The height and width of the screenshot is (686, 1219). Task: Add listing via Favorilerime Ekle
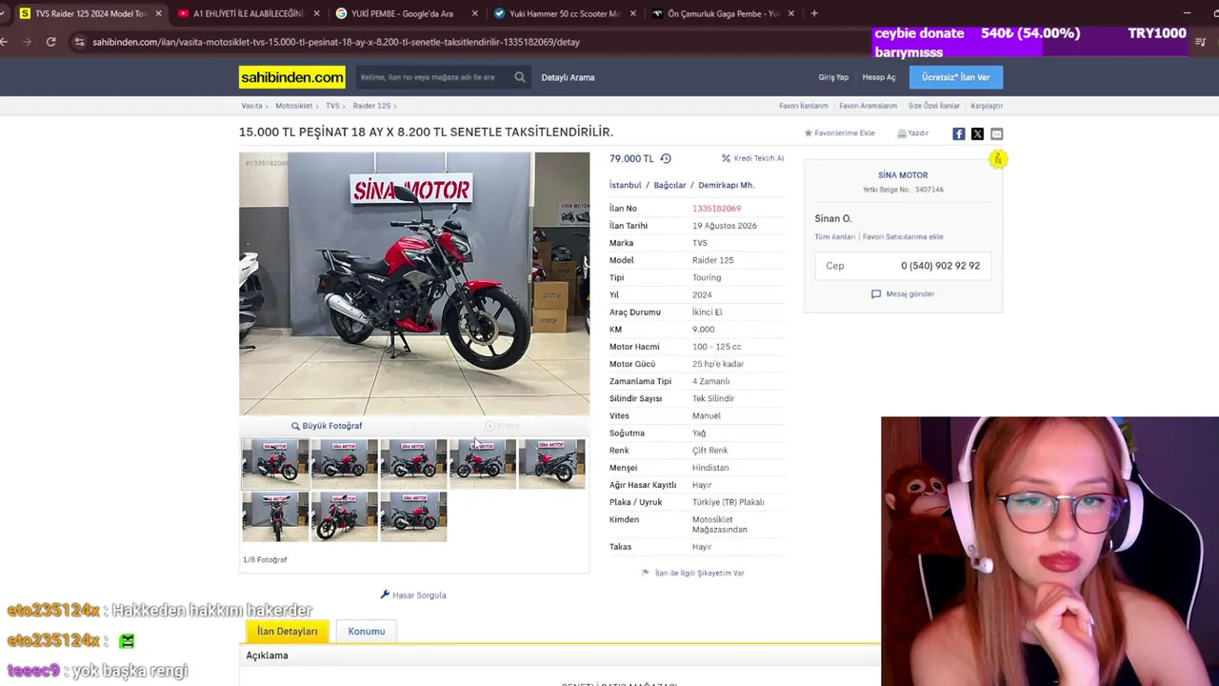pyautogui.click(x=840, y=133)
